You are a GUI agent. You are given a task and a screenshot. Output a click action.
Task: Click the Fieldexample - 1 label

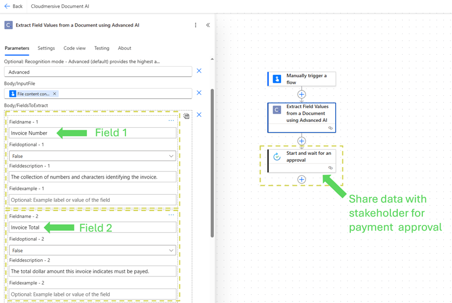click(27, 188)
